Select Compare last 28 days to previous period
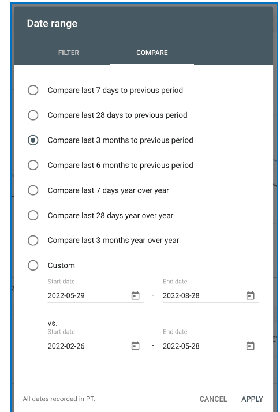This screenshot has width=280, height=412. pos(33,115)
